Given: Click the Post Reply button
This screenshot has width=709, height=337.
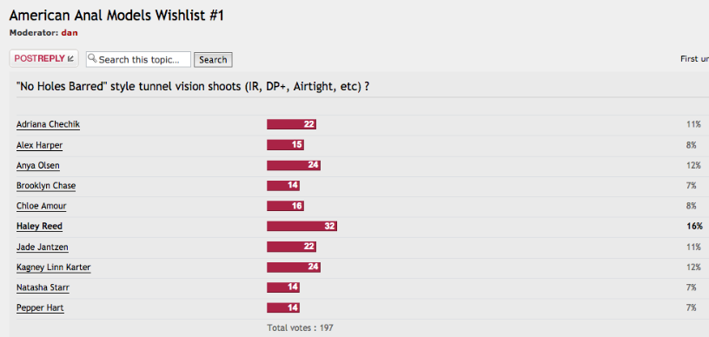Looking at the screenshot, I should point(43,59).
